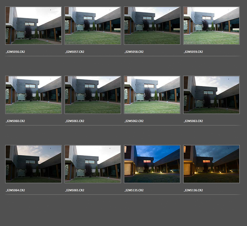Select the _E2M5135.CR2 night shot thumbnail
The width and height of the screenshot is (247, 226).
pyautogui.click(x=152, y=164)
